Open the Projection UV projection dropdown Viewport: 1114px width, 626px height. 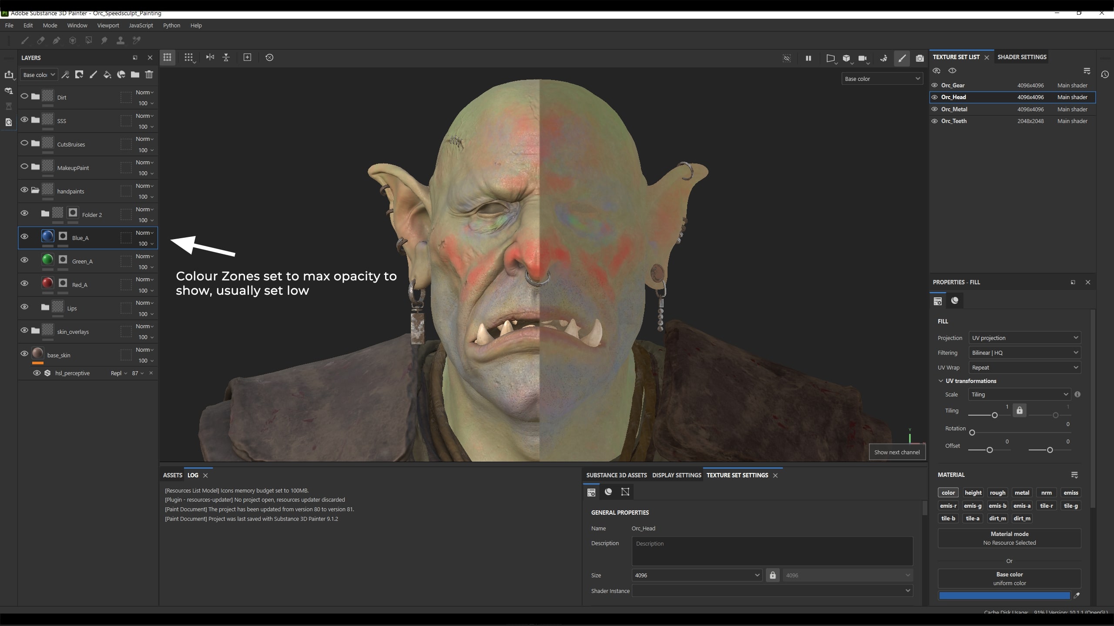[1024, 338]
